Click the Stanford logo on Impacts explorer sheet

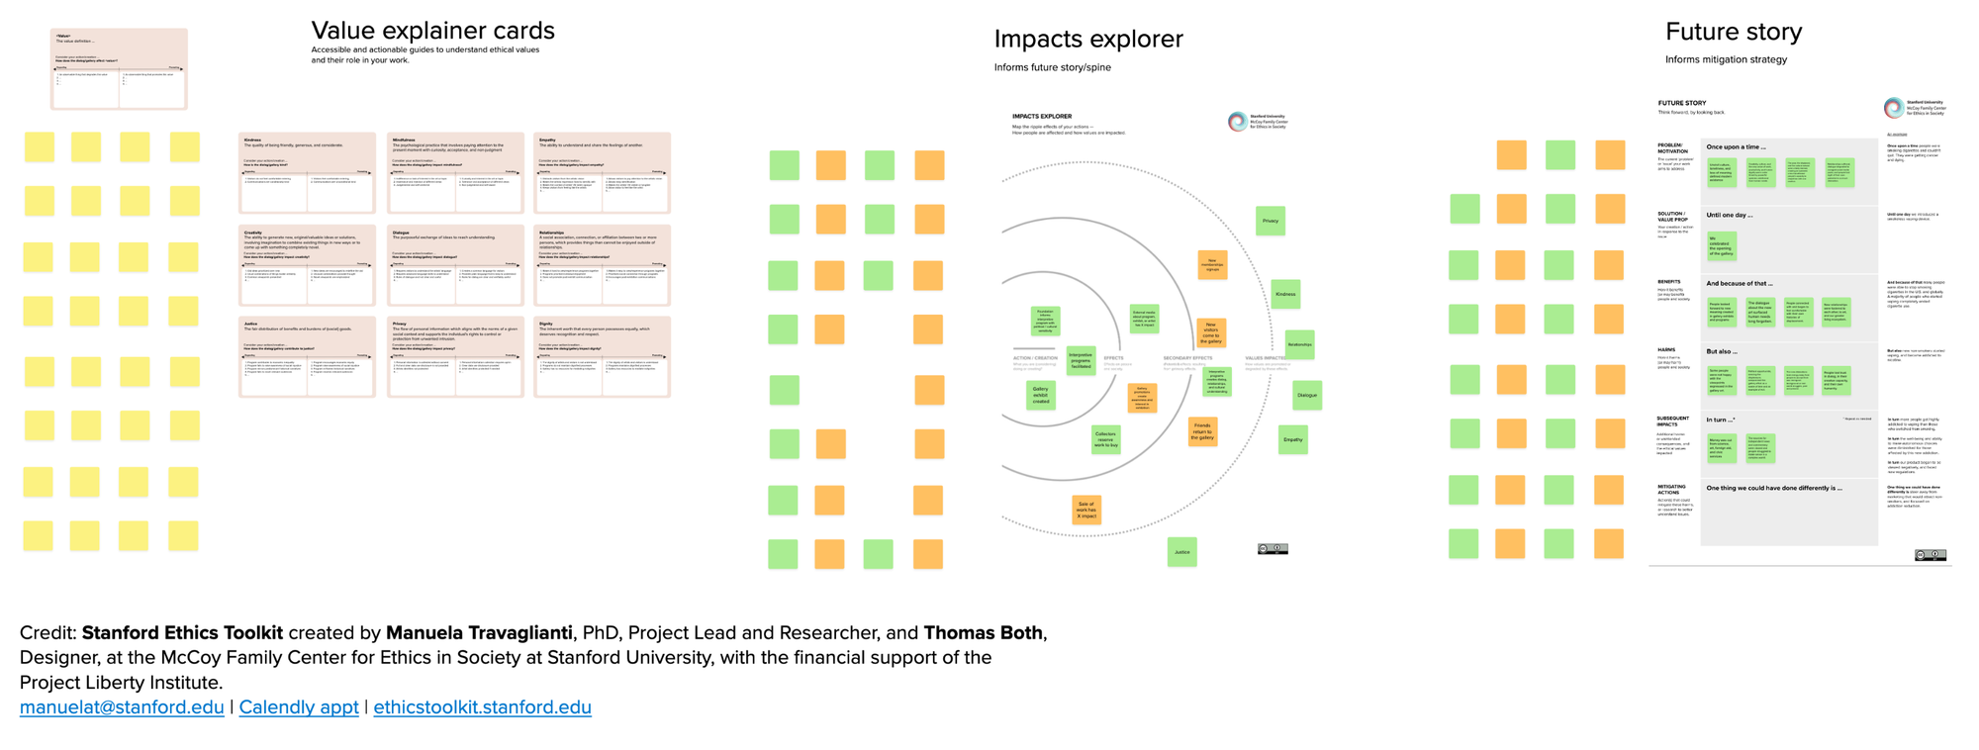(x=1257, y=122)
